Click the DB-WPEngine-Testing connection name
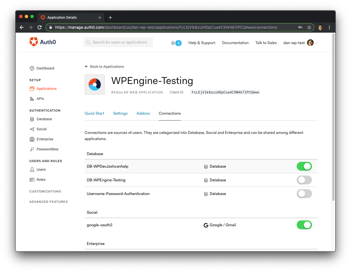 106,180
